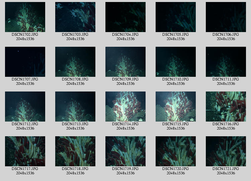This screenshot has height=181, width=251.
Task: Click the 2048x1536 size under DSCN1721.JPG
Action: (x=226, y=173)
